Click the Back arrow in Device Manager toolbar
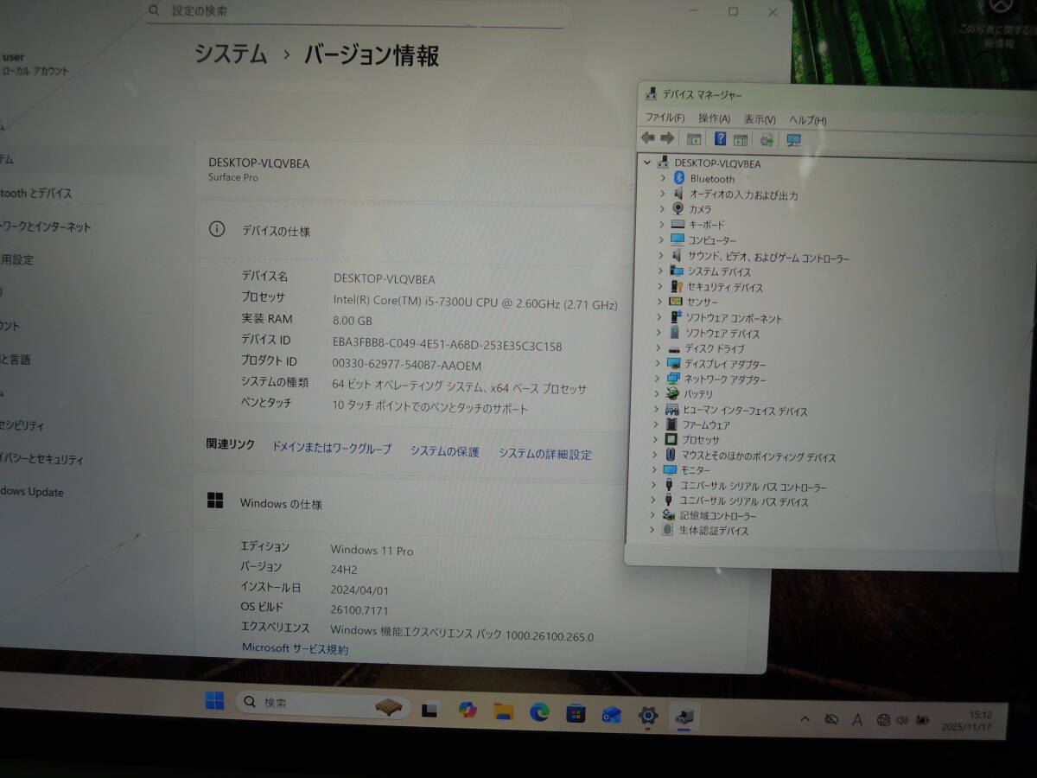The height and width of the screenshot is (778, 1037). (647, 138)
